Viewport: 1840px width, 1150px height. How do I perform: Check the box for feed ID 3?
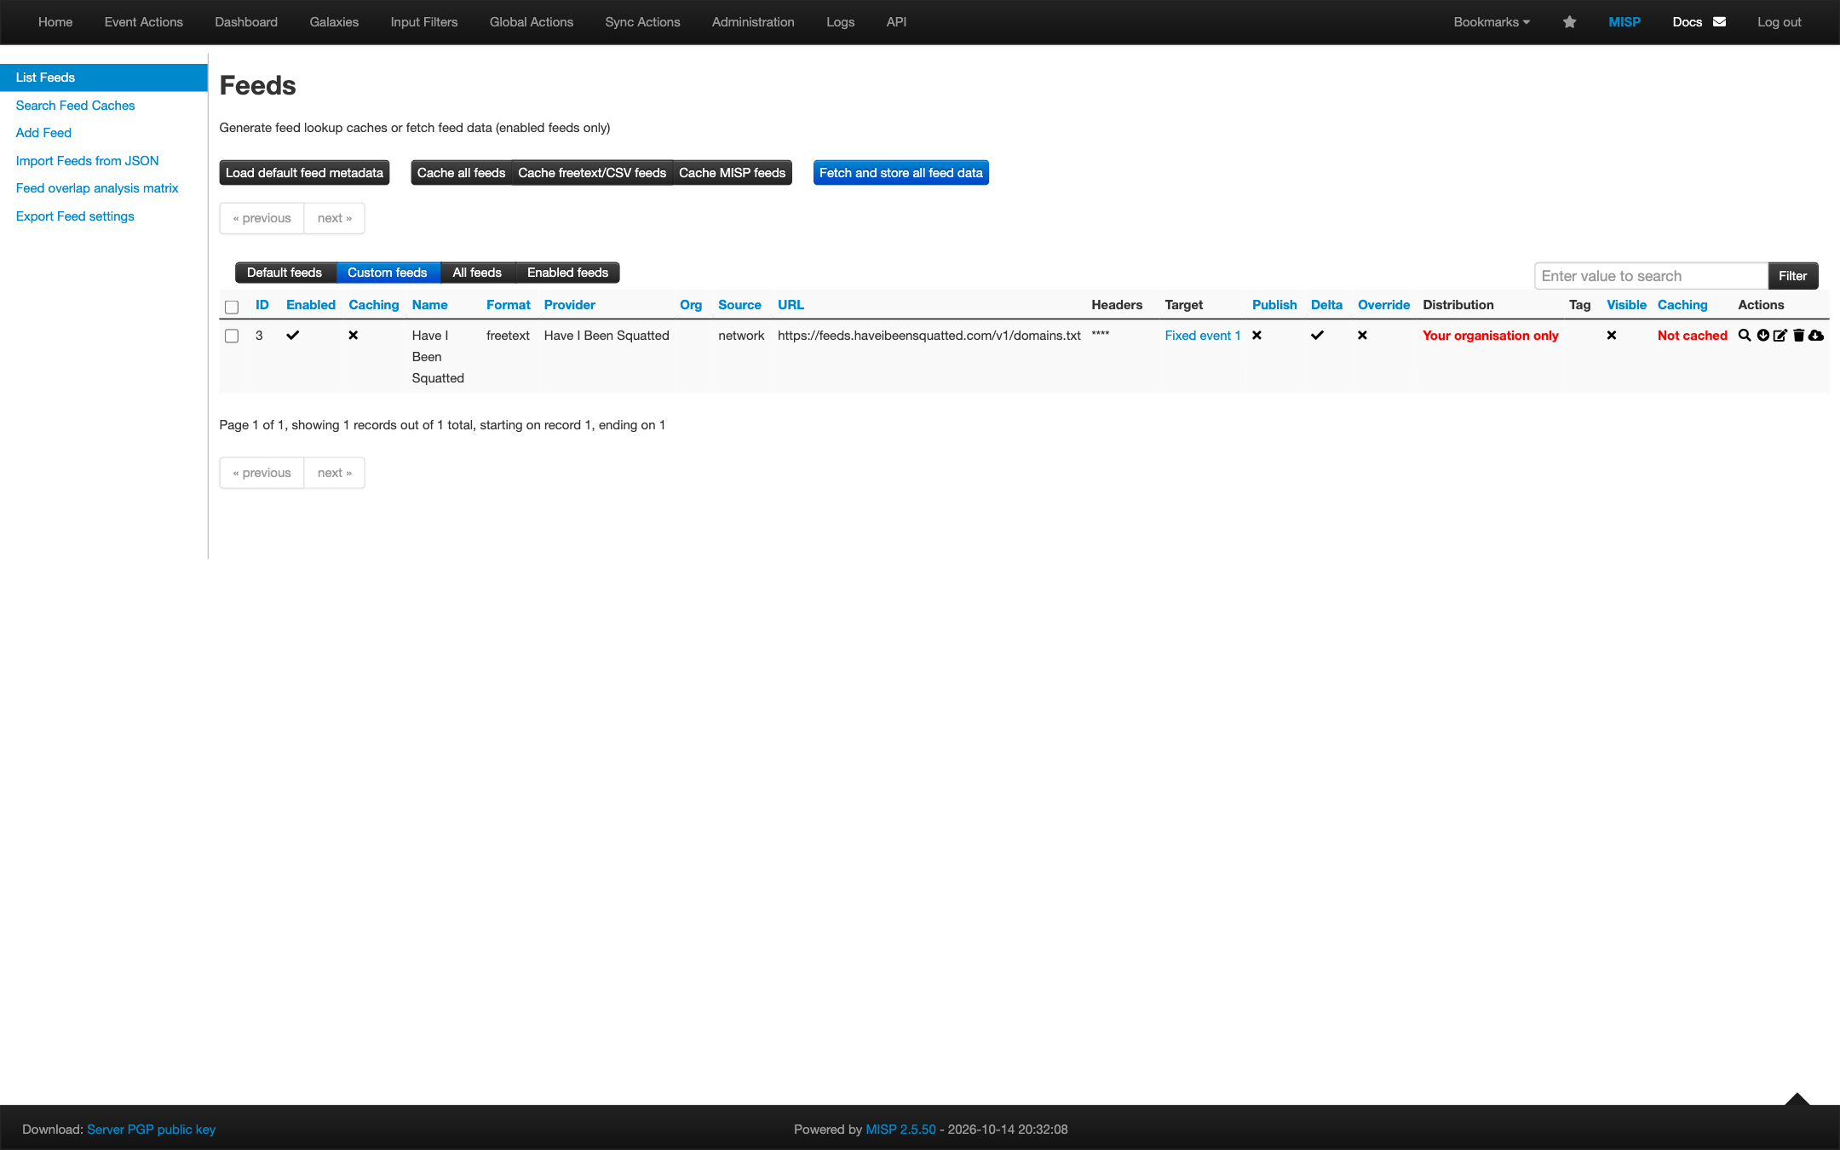(x=232, y=336)
